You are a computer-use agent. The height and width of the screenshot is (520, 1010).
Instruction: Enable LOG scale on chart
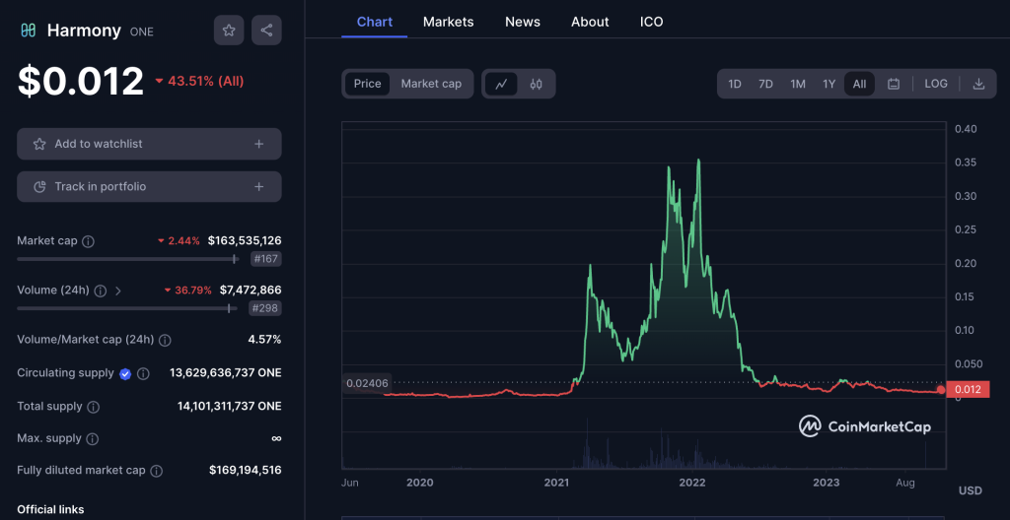point(936,84)
